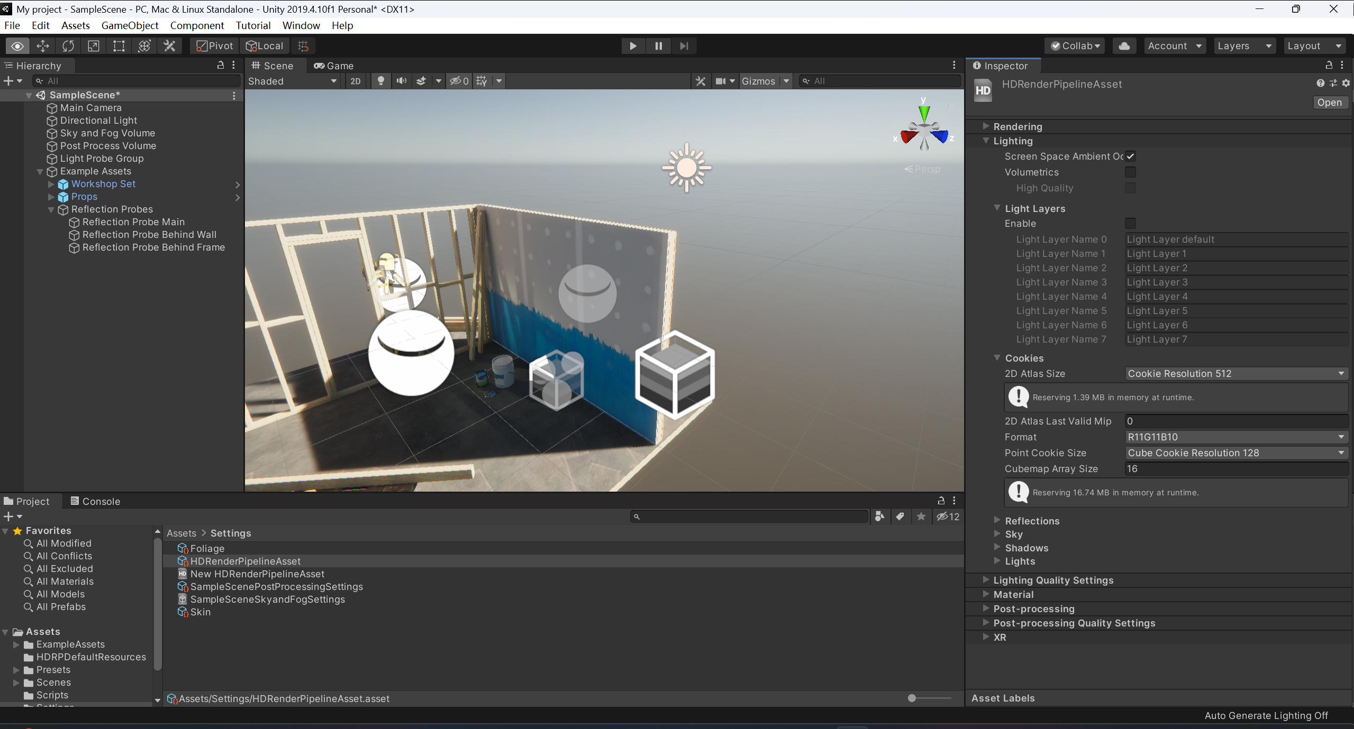Viewport: 1354px width, 729px height.
Task: Open the GameObject menu
Action: click(x=130, y=25)
